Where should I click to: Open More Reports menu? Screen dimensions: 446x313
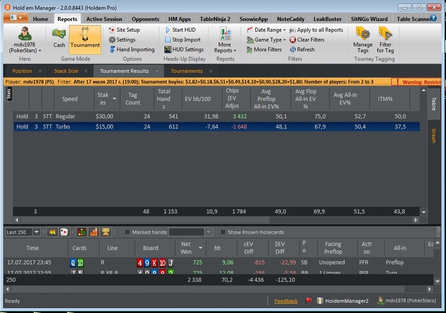click(x=225, y=40)
